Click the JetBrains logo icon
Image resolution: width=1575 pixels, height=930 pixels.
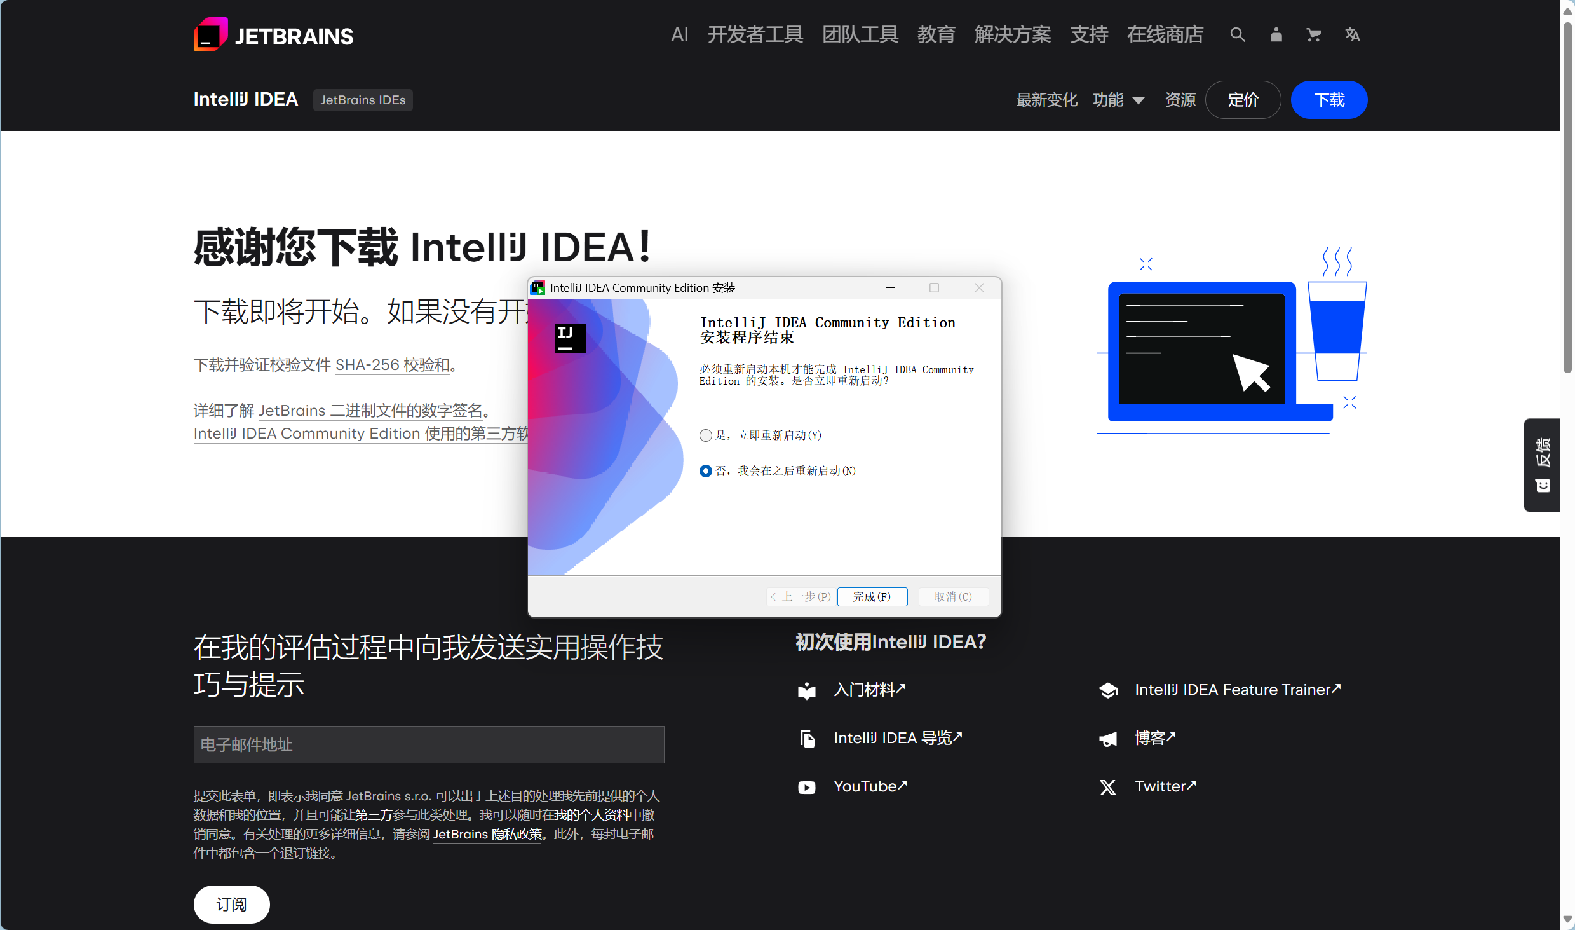(210, 34)
